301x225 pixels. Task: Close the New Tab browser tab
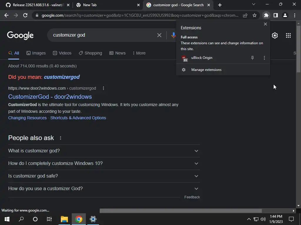pyautogui.click(x=138, y=5)
